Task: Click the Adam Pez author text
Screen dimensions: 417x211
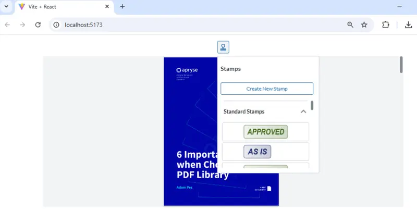Action: click(185, 188)
